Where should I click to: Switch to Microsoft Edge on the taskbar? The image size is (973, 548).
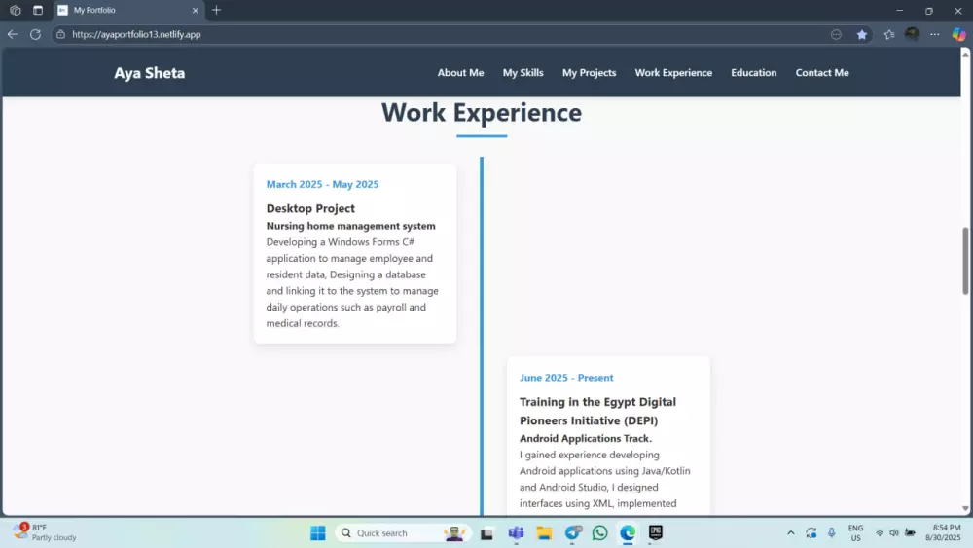pyautogui.click(x=628, y=533)
